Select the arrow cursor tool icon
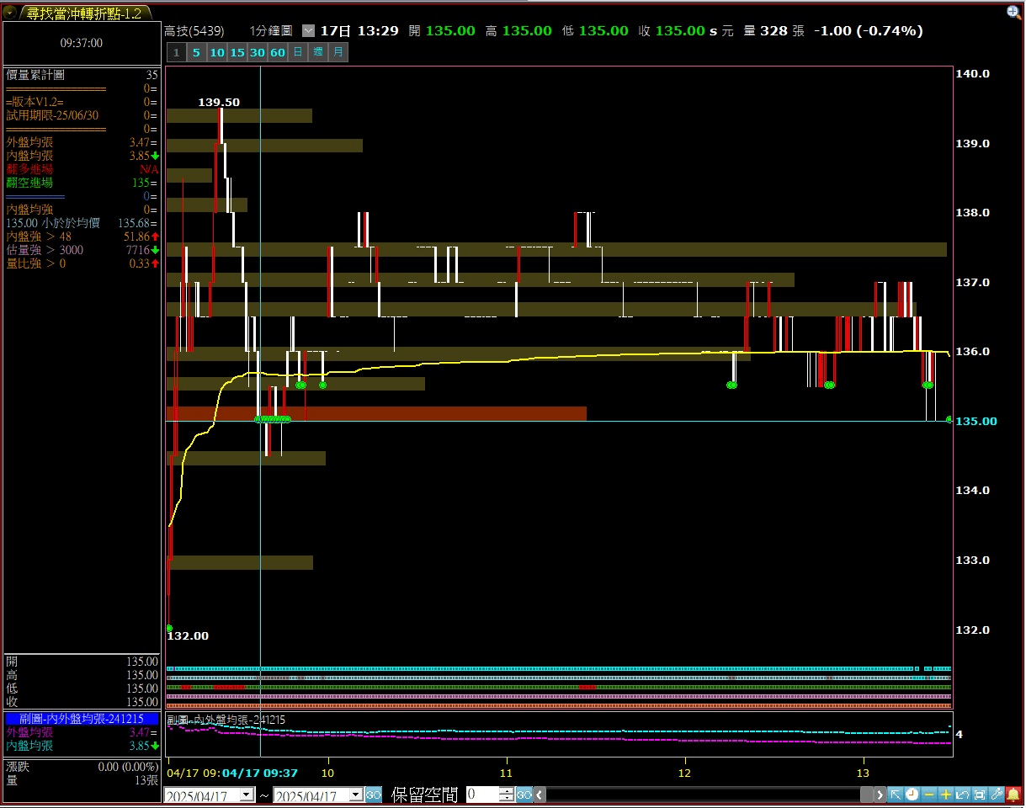 tap(896, 794)
